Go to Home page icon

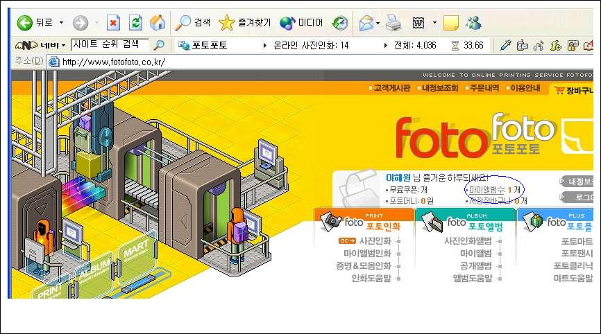point(158,23)
